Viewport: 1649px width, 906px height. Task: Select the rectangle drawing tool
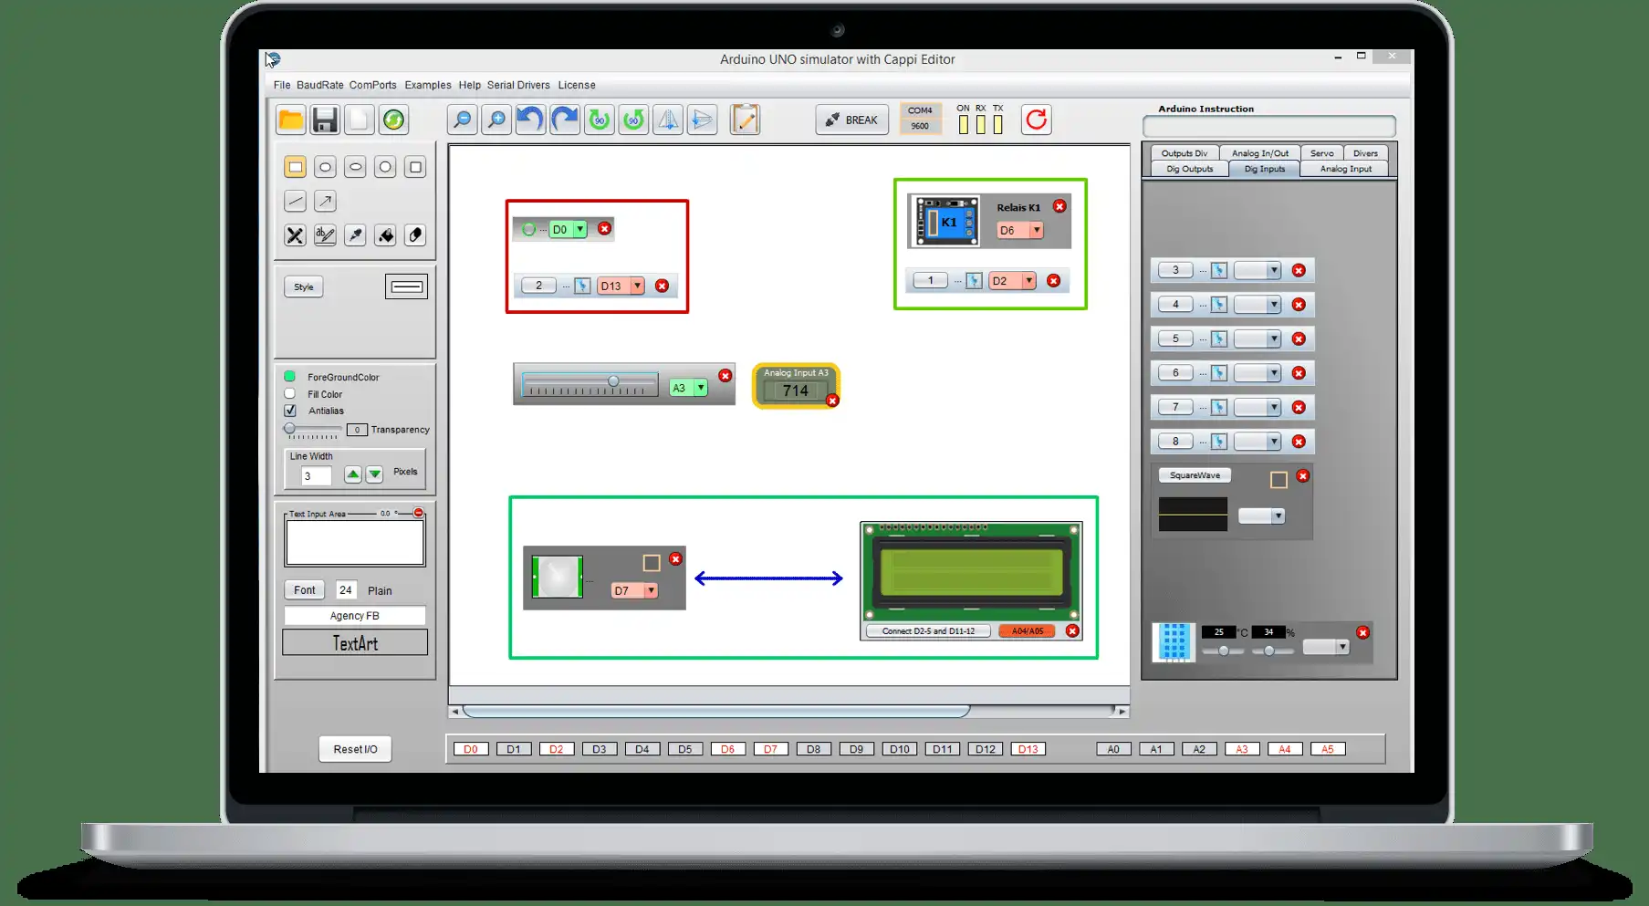pyautogui.click(x=295, y=167)
